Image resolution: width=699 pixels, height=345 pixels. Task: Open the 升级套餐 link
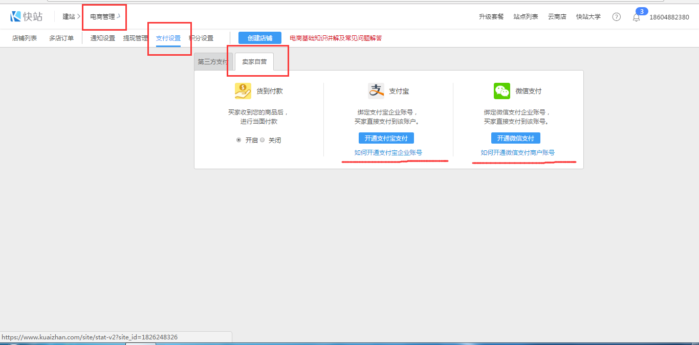point(491,17)
